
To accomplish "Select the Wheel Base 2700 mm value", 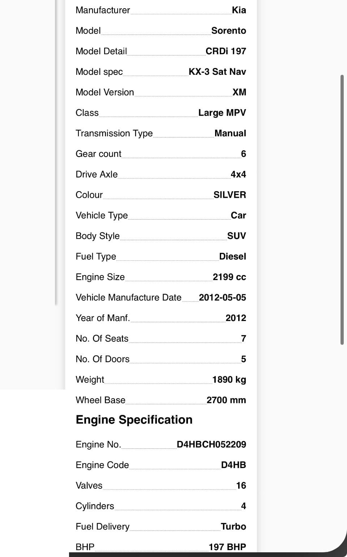I will pyautogui.click(x=226, y=400).
